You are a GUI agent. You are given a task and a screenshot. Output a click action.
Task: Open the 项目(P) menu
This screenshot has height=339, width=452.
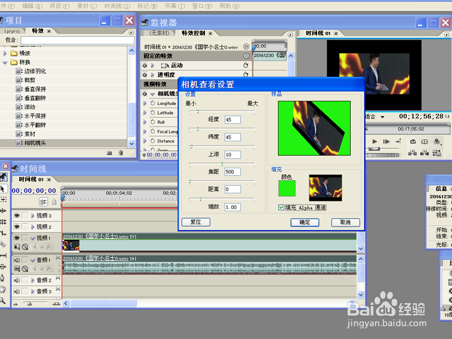59,6
